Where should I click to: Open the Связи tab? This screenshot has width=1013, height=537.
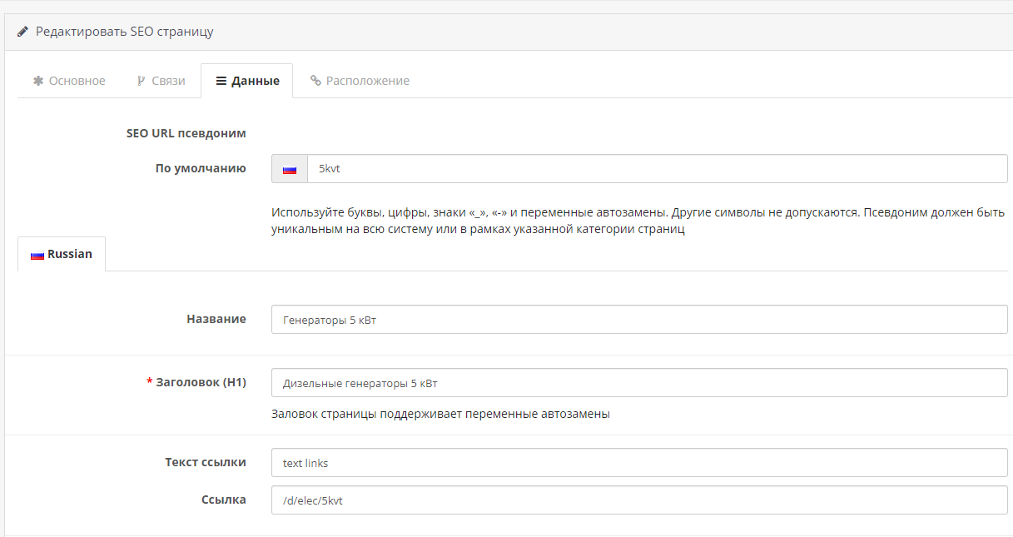pos(161,81)
